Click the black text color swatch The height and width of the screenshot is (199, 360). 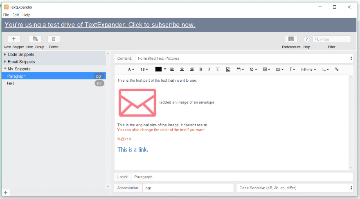coord(158,69)
